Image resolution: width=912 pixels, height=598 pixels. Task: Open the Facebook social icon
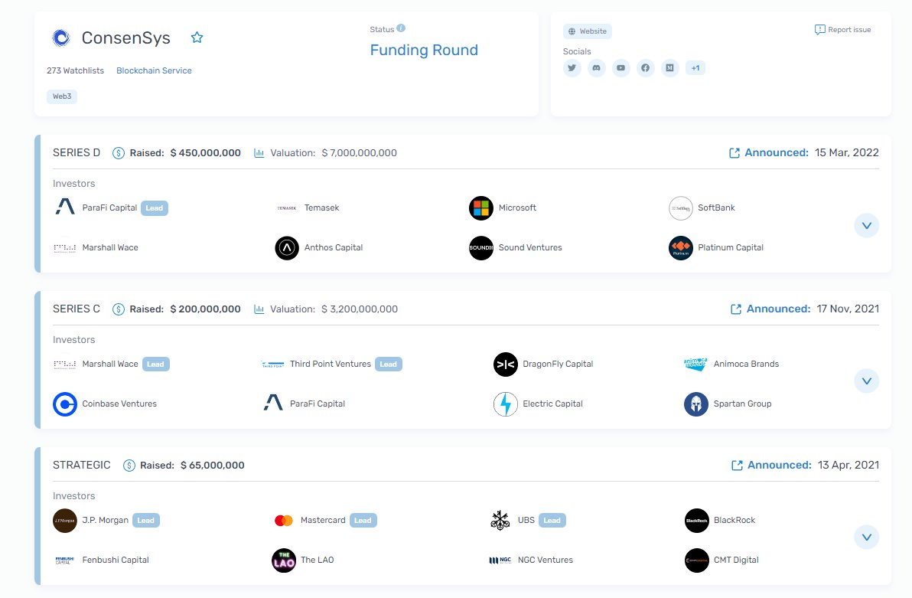click(646, 68)
